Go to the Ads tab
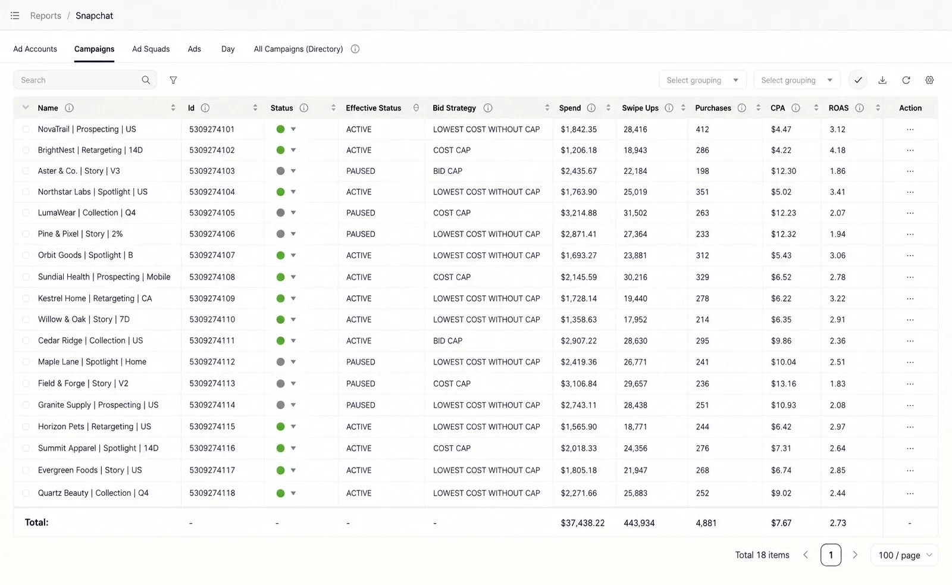This screenshot has height=585, width=952. (x=195, y=49)
